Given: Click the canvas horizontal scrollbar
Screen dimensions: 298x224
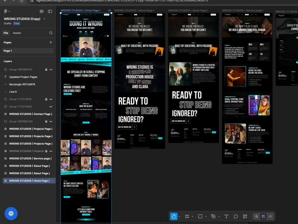Looking at the screenshot, I should click(x=152, y=223).
